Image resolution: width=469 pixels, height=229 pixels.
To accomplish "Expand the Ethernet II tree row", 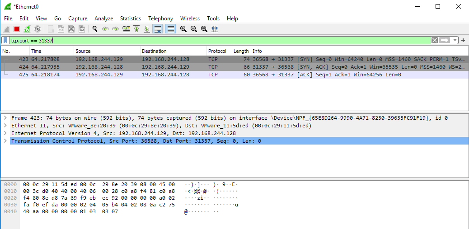I will [x=5, y=126].
